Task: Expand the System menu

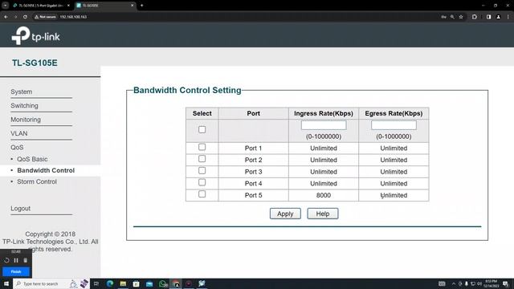Action: (x=22, y=92)
